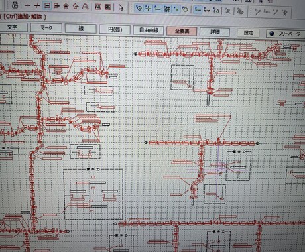Click the 自由曲線 filter button
Viewport: 305px width, 252px height.
(149, 31)
